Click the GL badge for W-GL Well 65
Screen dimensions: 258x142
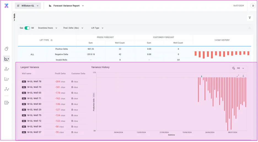tap(24, 93)
